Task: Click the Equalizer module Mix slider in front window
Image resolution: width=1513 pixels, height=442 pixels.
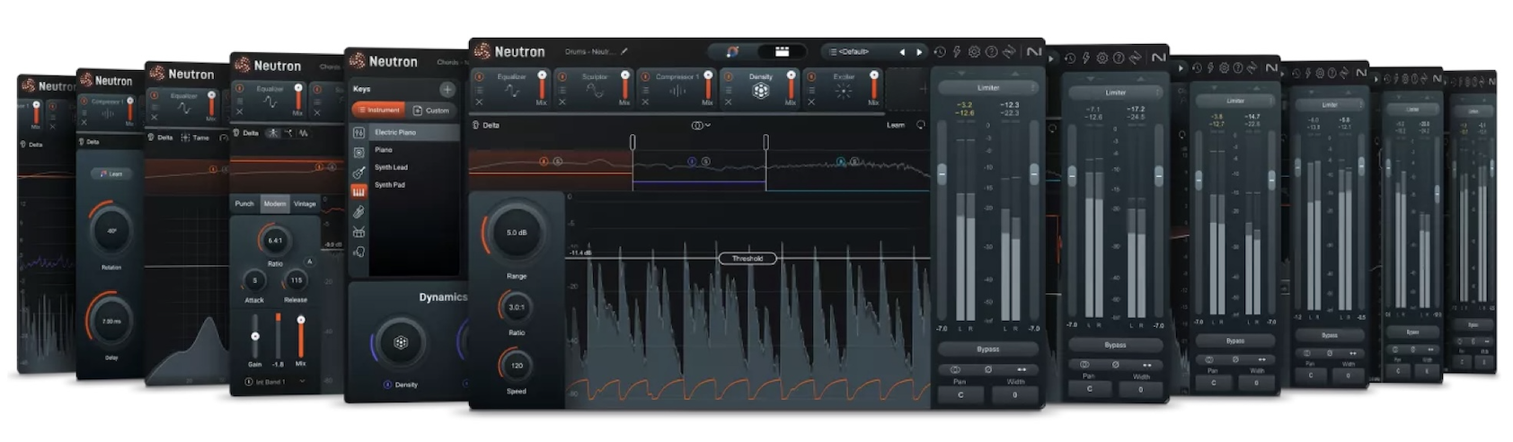Action: pyautogui.click(x=542, y=87)
